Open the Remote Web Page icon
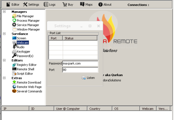 14,87
